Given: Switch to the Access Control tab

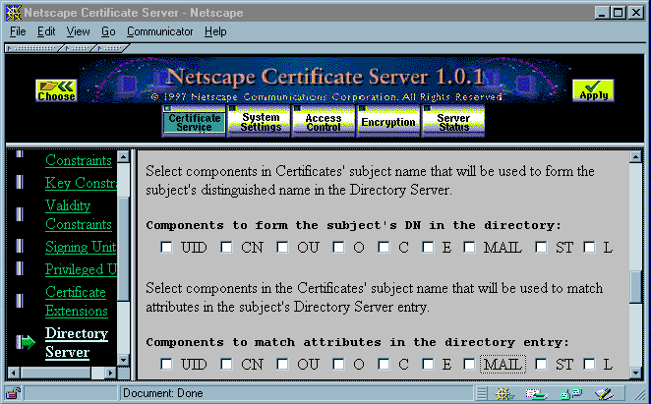Looking at the screenshot, I should pos(324,122).
